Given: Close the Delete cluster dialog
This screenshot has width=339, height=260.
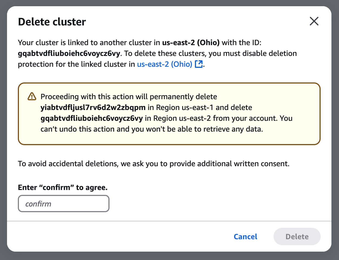Looking at the screenshot, I should [314, 21].
